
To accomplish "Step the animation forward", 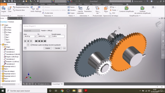I will [x=42, y=41].
